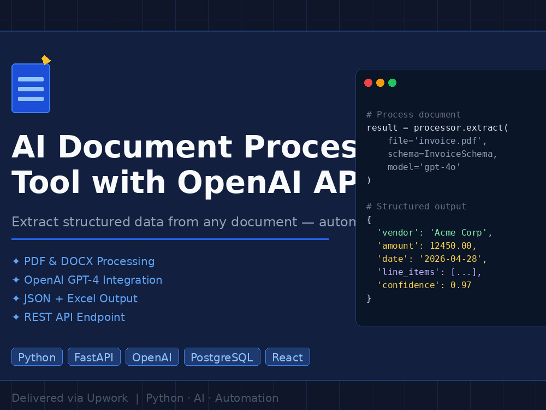Click the 'REST API Endpoint' feature

click(74, 317)
